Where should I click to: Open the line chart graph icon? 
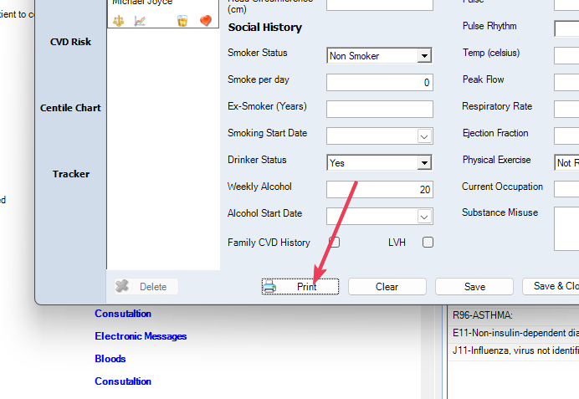pyautogui.click(x=140, y=21)
